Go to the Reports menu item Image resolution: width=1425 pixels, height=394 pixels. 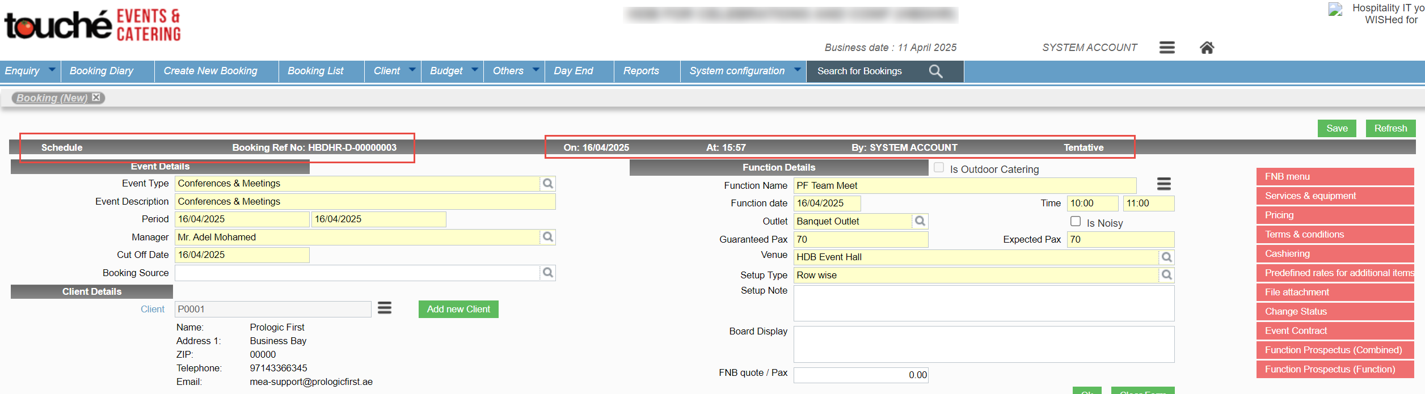pos(641,71)
